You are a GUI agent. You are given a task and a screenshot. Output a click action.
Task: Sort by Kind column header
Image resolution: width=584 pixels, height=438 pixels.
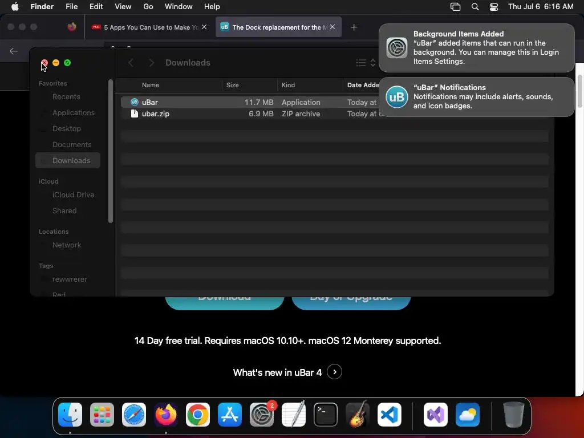(x=288, y=86)
